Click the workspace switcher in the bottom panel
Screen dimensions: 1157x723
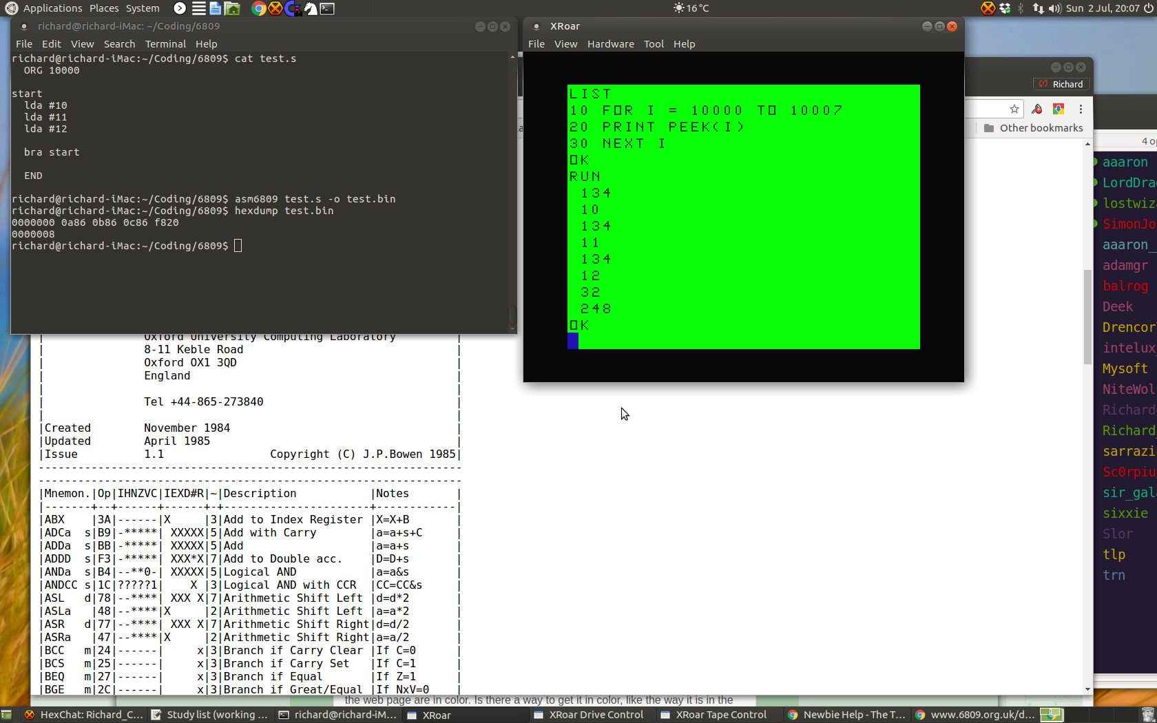pyautogui.click(x=1052, y=715)
